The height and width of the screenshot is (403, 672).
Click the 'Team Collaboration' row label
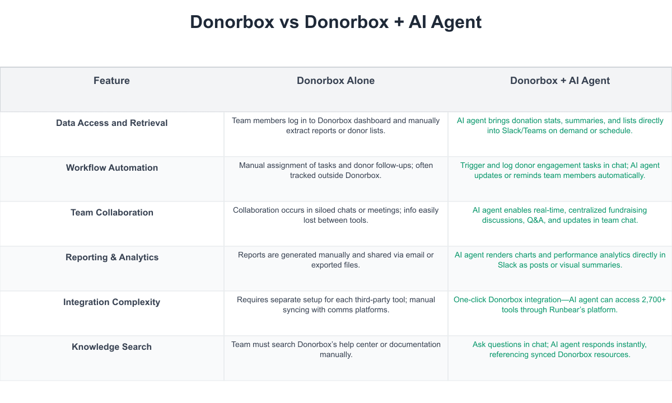pyautogui.click(x=112, y=213)
